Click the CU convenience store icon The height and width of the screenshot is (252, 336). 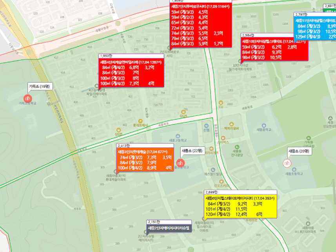tap(221, 102)
